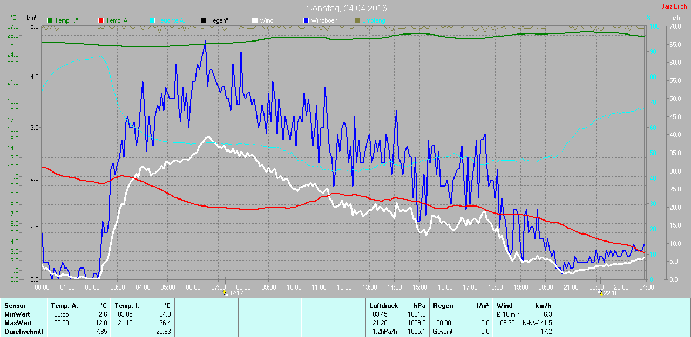Click the chart title 'Sonntag, 24.04.2016'
The width and height of the screenshot is (691, 337).
(347, 8)
